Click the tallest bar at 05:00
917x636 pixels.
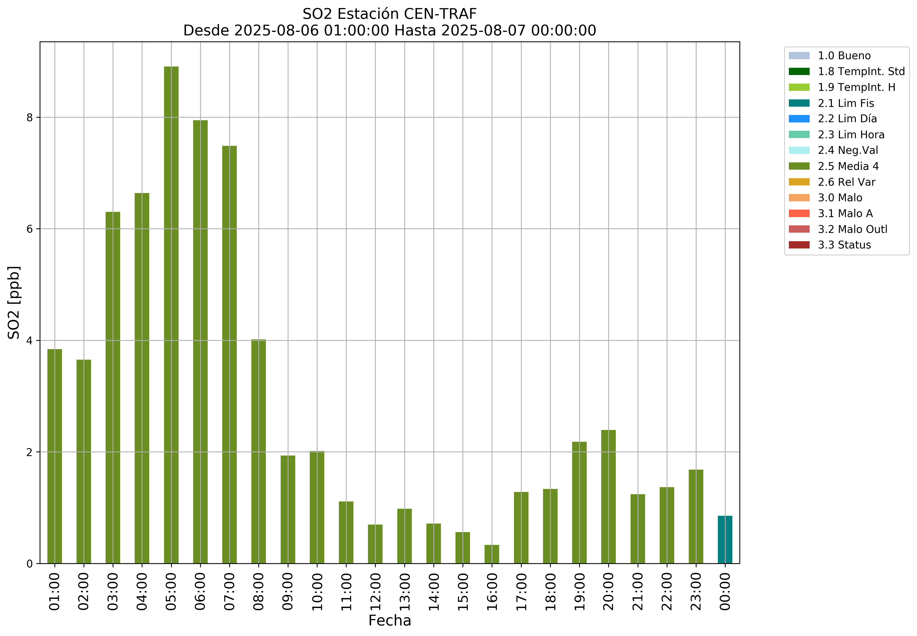click(171, 315)
